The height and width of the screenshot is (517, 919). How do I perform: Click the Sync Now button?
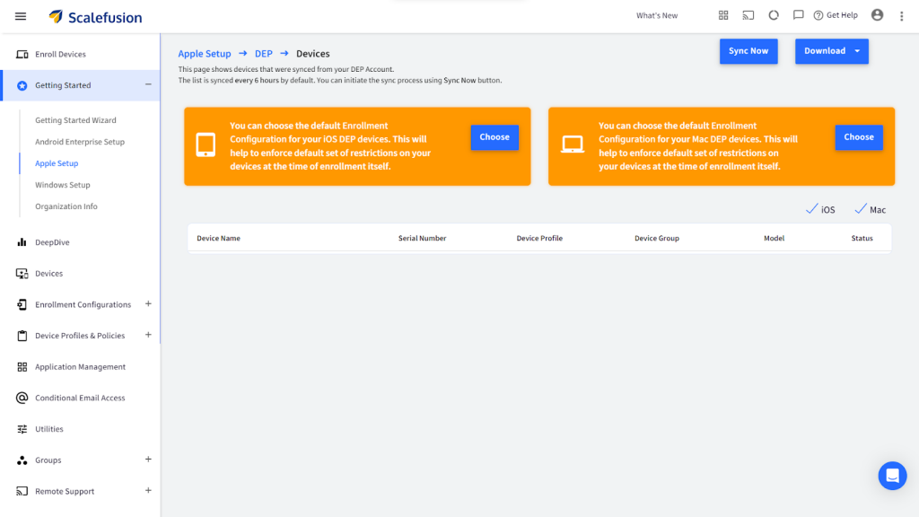[x=748, y=51]
